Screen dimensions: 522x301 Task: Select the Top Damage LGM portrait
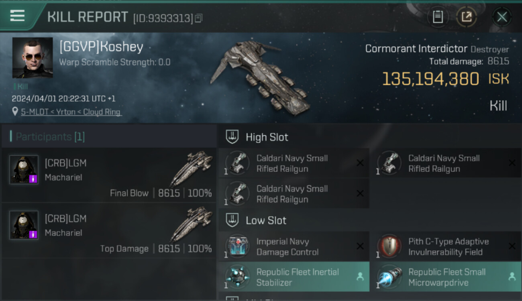point(24,225)
